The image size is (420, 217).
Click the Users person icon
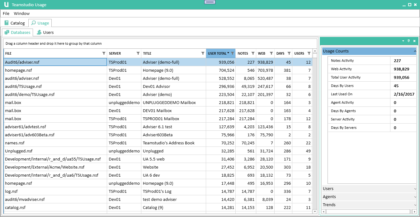coord(39,32)
